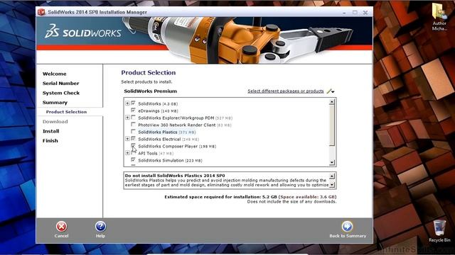Uncheck the SolidWorks product checkbox
The height and width of the screenshot is (255, 455).
(x=133, y=103)
